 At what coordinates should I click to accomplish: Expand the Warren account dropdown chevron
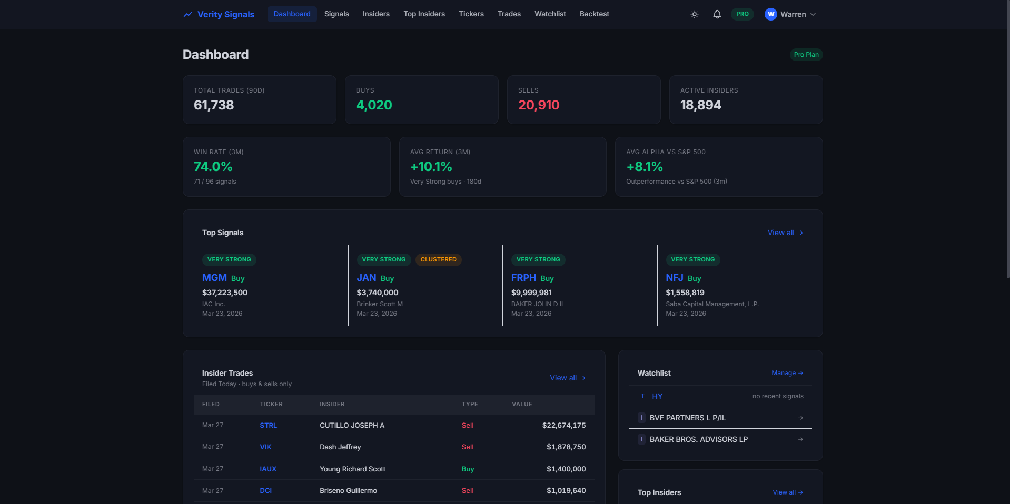(x=813, y=14)
